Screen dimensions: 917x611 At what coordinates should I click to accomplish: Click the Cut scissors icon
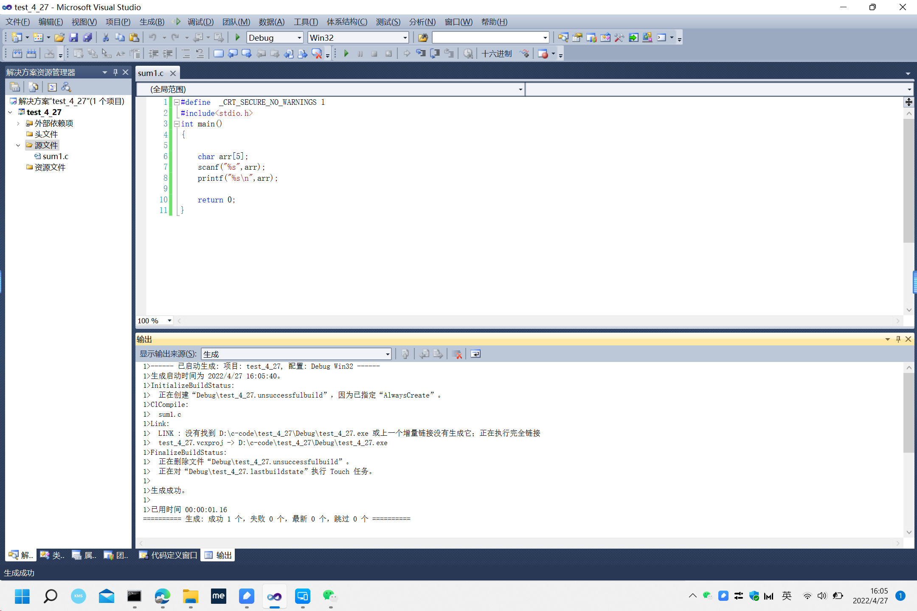(106, 38)
